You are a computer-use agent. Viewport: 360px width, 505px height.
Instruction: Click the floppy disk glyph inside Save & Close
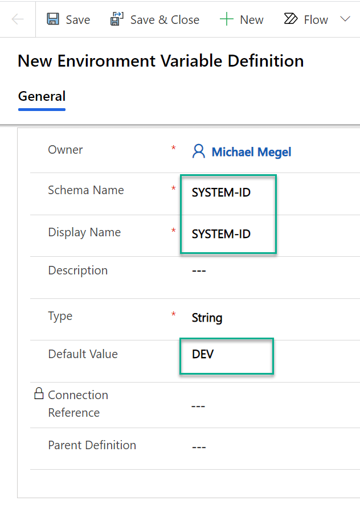tap(116, 19)
